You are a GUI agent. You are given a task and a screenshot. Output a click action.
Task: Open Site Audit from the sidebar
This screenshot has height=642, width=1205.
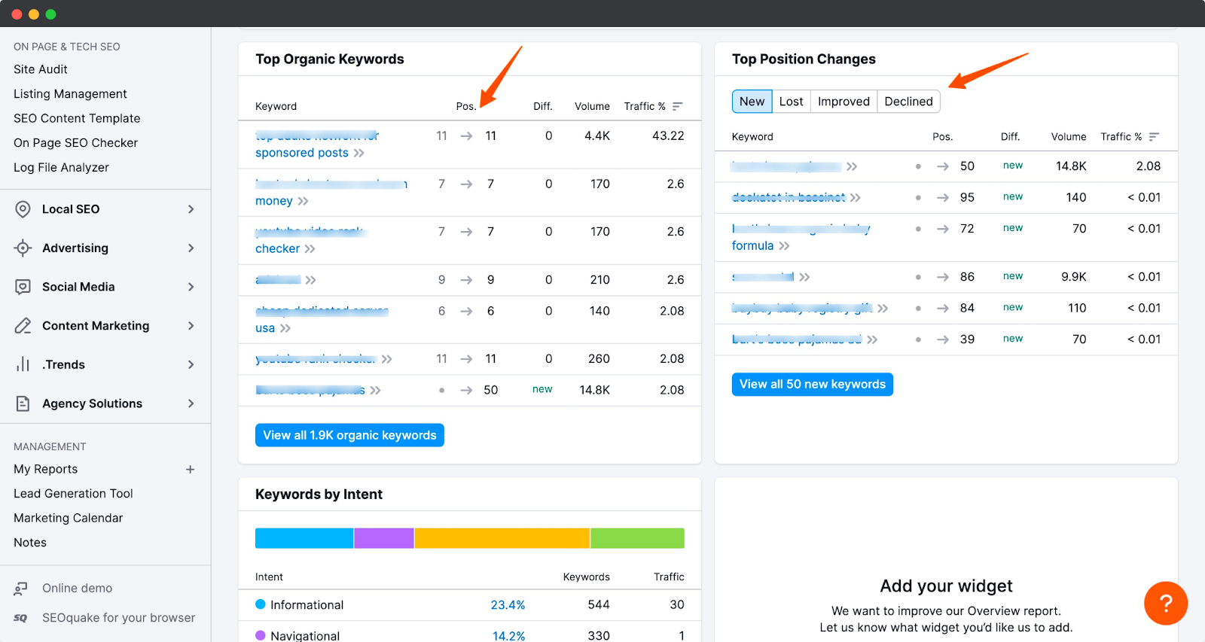click(41, 69)
